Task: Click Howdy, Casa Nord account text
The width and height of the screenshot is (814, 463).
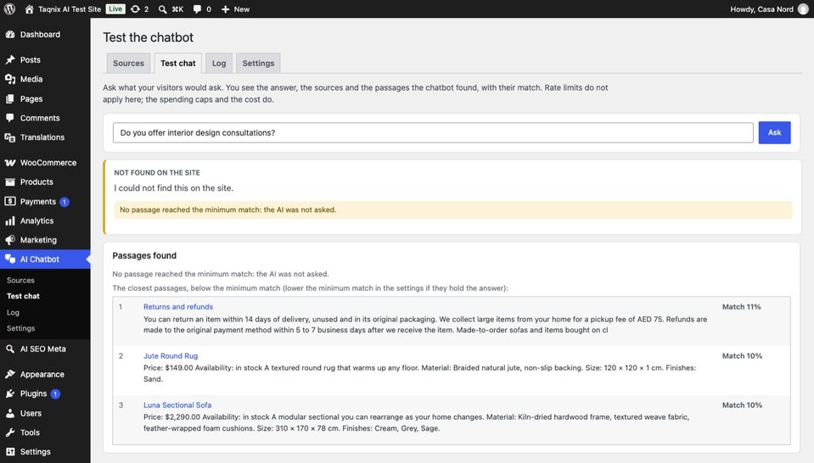Action: (x=761, y=8)
